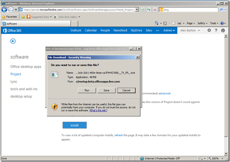Open Suggested Sites dropdown

[39, 17]
